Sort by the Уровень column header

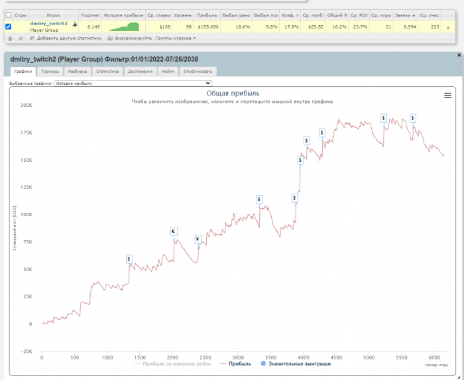point(182,15)
